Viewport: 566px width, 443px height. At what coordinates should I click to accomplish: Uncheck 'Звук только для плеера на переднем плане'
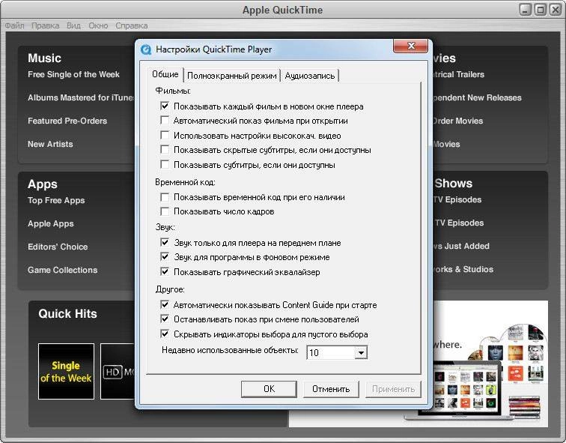pos(165,242)
